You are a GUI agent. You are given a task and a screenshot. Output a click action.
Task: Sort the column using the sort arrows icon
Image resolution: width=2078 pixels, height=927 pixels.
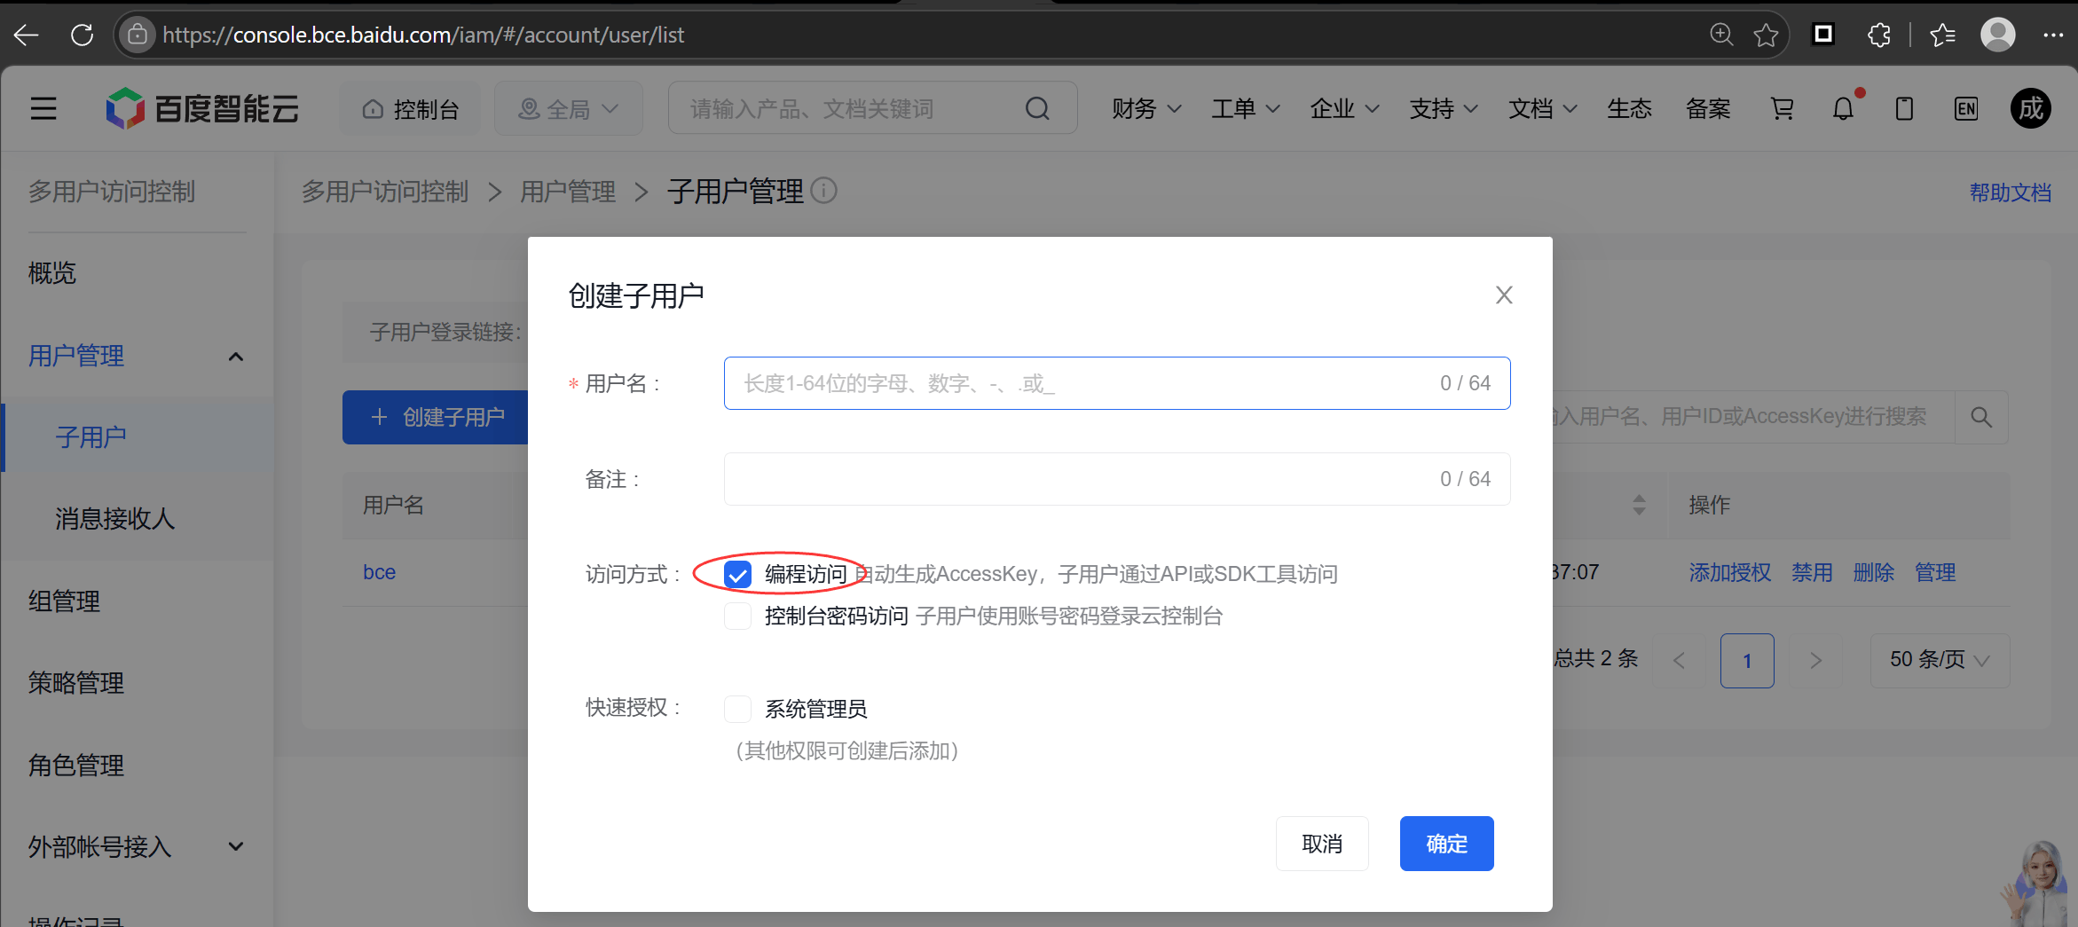coord(1639,505)
